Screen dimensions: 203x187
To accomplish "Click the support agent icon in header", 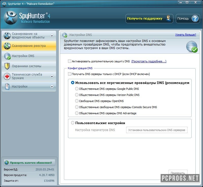I will 168,19.
